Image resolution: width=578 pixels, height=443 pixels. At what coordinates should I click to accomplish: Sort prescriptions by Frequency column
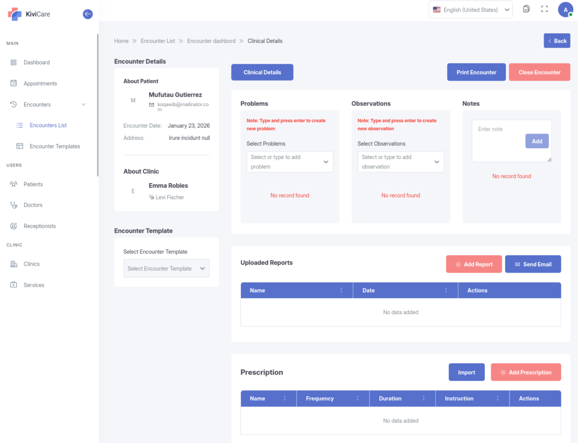pyautogui.click(x=358, y=398)
